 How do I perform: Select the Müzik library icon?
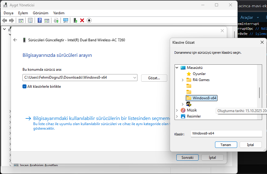click(183, 110)
